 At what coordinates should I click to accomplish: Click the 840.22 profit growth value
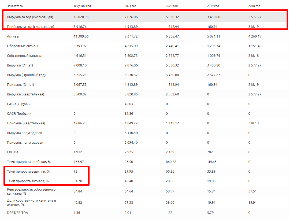[171, 162]
